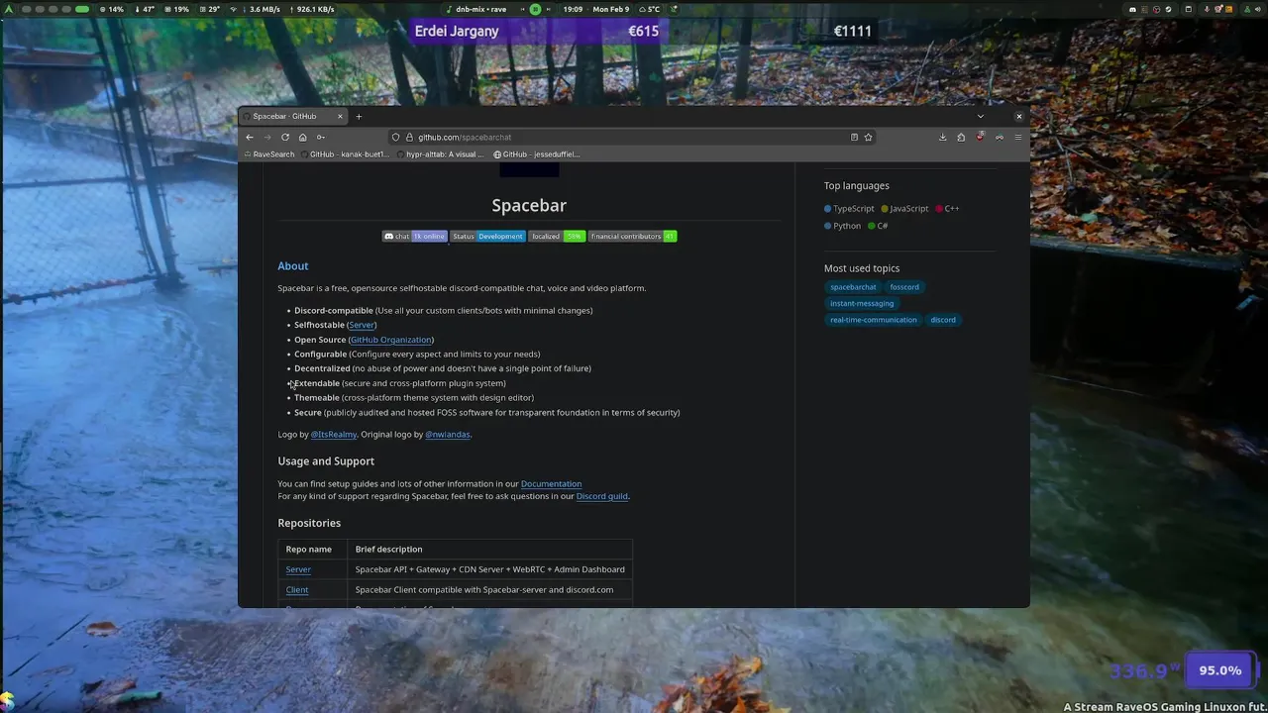Open the Discord guild link
1268x713 pixels.
click(602, 496)
